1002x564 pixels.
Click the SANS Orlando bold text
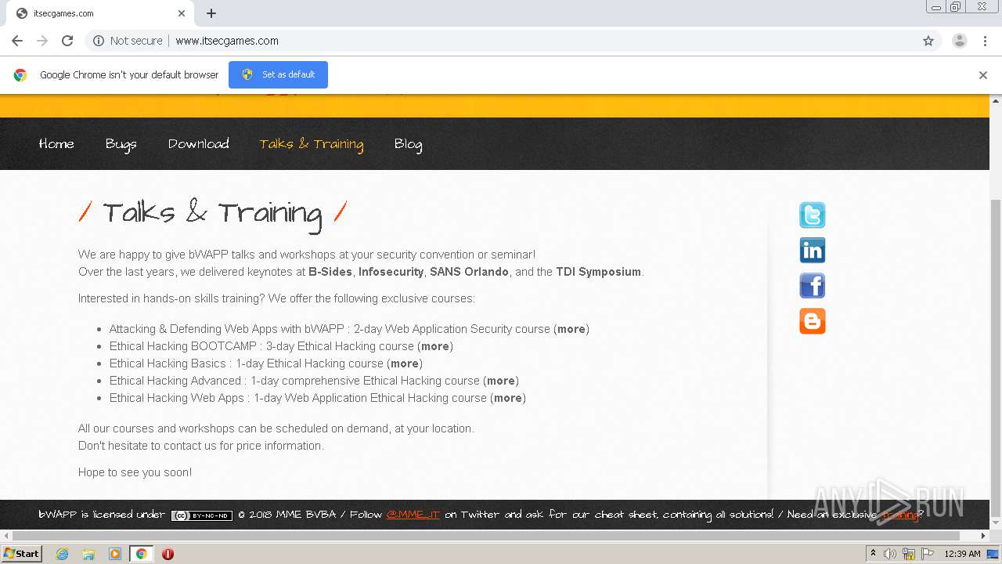click(470, 272)
